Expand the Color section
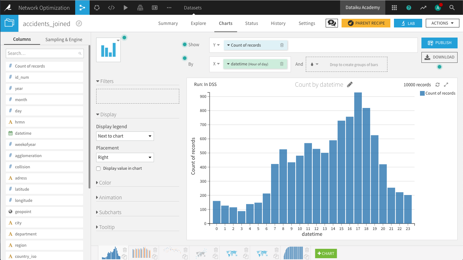The image size is (463, 260). (105, 183)
